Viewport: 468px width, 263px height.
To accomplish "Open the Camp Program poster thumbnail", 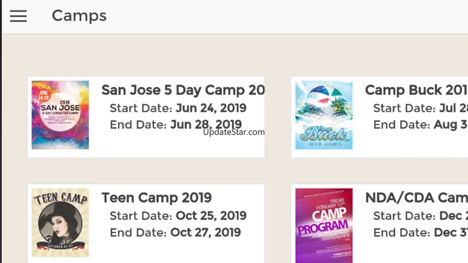I will (x=324, y=225).
